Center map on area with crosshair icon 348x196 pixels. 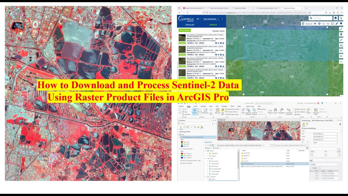319,24
